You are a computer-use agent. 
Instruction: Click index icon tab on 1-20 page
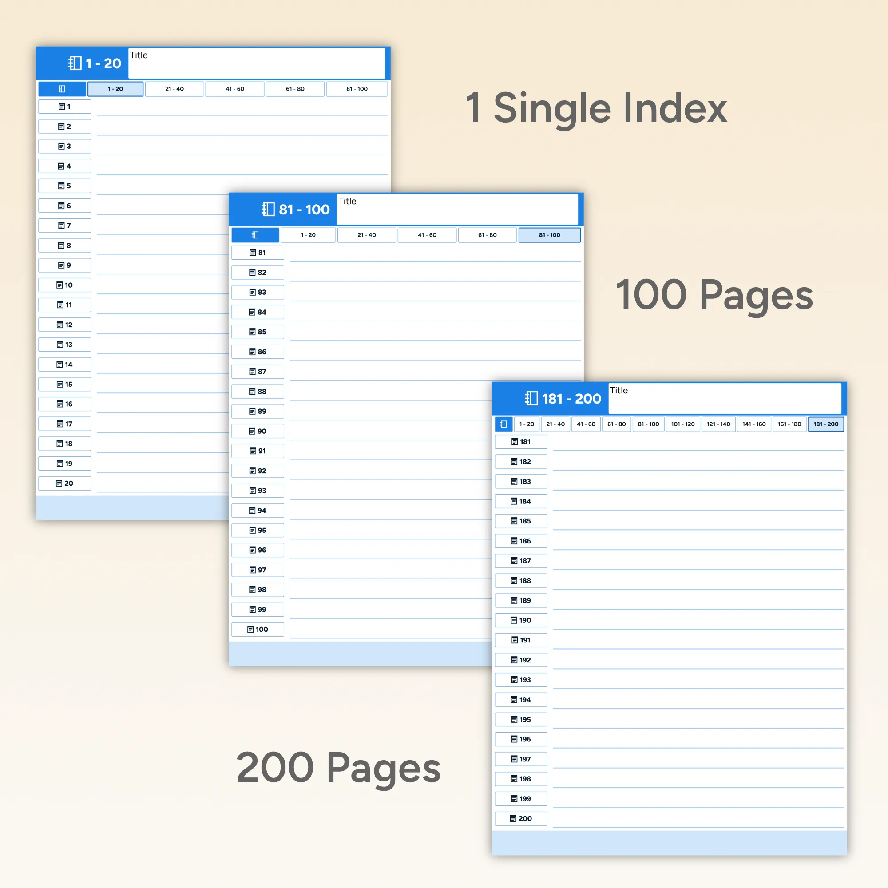pyautogui.click(x=62, y=89)
